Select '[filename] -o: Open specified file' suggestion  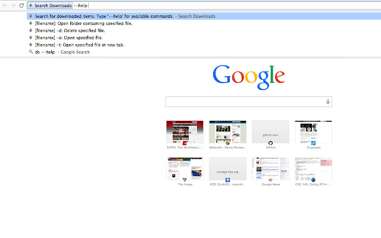click(x=204, y=37)
